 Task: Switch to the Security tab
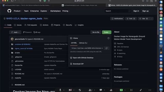tap(67, 25)
